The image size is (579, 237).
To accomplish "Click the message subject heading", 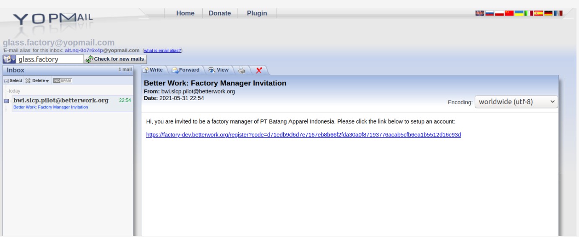I will [x=215, y=83].
